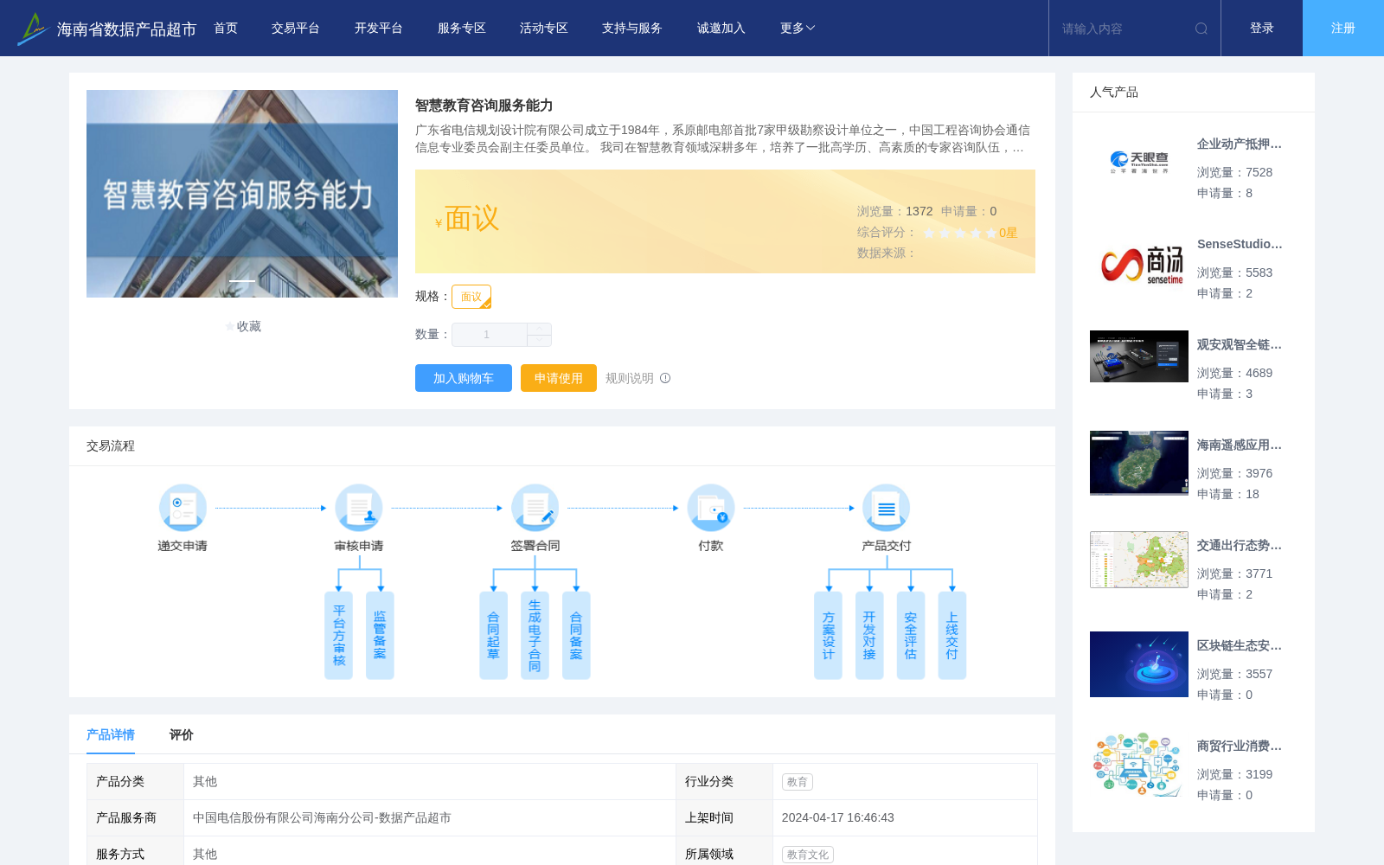Open the 企业动产抵押 product title
1384x865 pixels.
(x=1240, y=144)
